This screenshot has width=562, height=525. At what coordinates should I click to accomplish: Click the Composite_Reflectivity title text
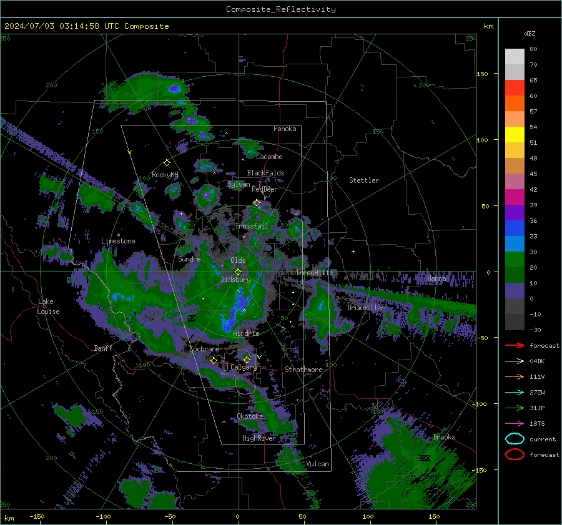[280, 9]
